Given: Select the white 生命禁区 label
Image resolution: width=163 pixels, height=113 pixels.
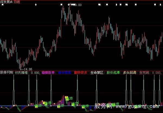Looking at the screenshot, I should click(x=97, y=73).
